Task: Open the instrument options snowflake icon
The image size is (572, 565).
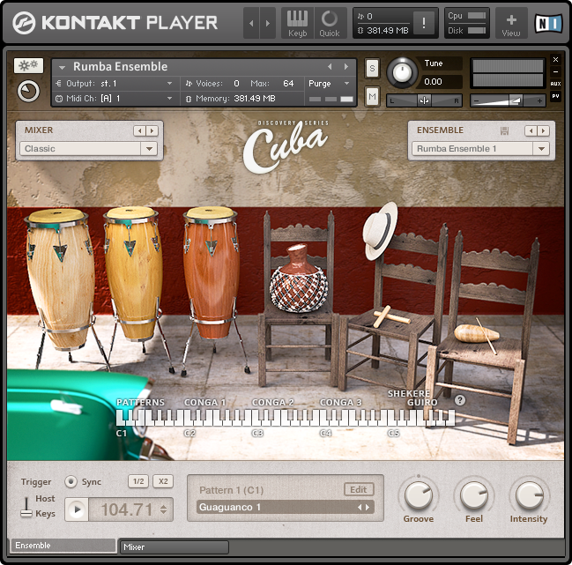Action: pyautogui.click(x=28, y=65)
